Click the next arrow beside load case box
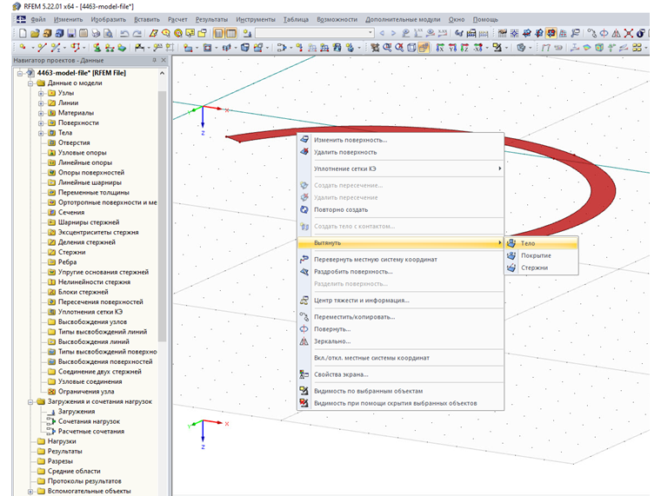The height and width of the screenshot is (496, 661). point(393,33)
